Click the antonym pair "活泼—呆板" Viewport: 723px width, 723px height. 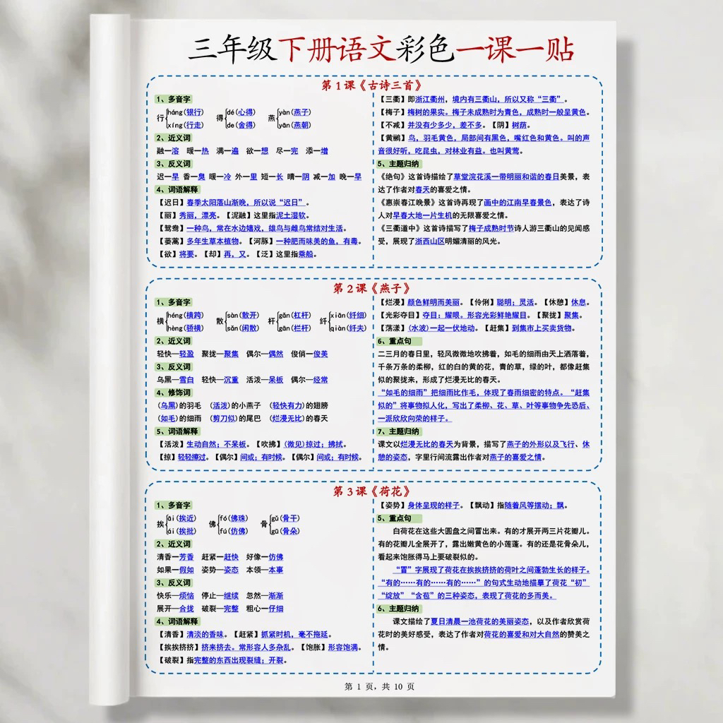[x=265, y=379]
